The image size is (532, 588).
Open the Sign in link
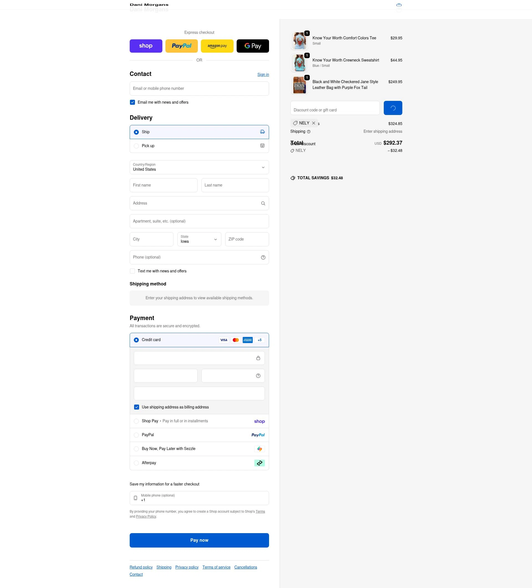pyautogui.click(x=263, y=74)
